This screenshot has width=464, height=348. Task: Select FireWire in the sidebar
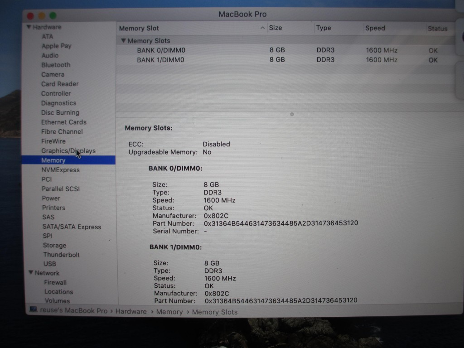coord(53,141)
